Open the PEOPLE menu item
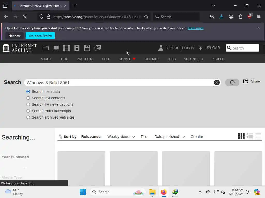This screenshot has height=198, width=265. click(218, 59)
